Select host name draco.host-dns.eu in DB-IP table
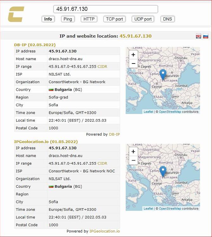Screen dimensions: 212x237 (66, 59)
